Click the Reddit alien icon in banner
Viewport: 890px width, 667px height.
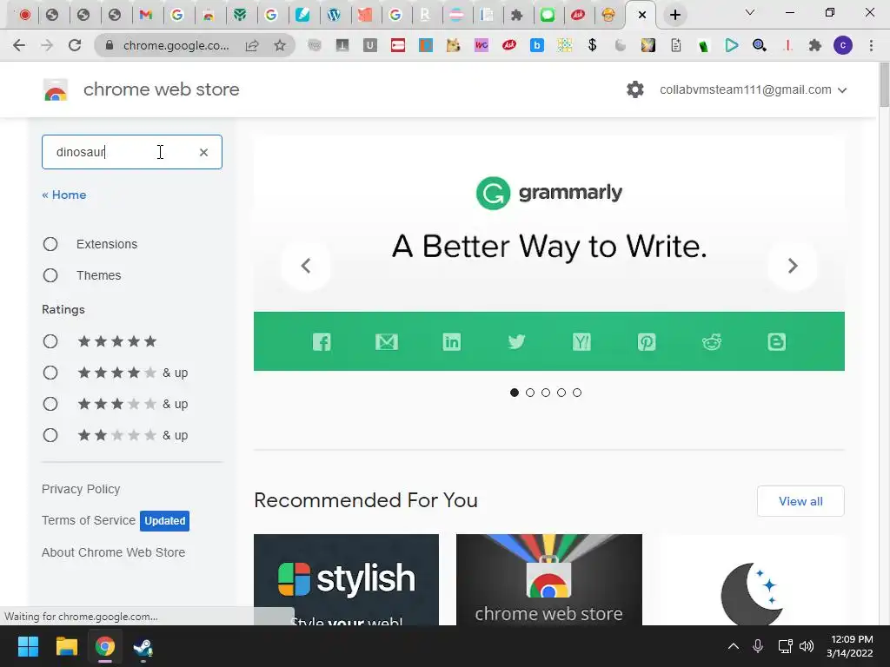pyautogui.click(x=711, y=341)
